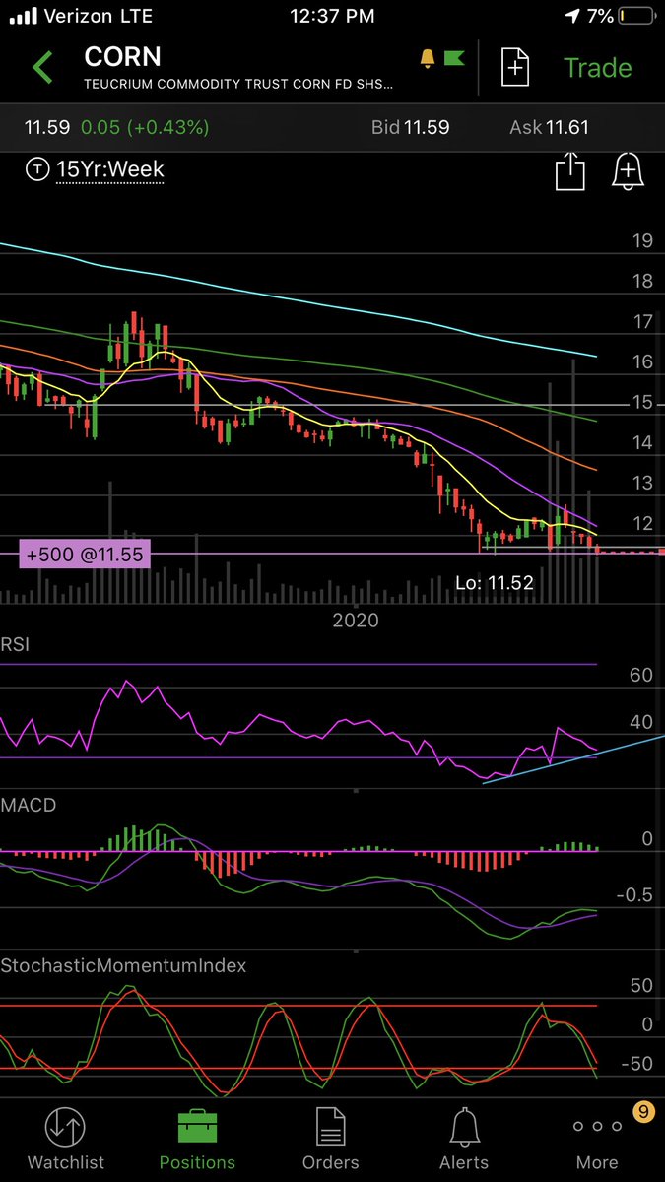Create alert using bell plus icon
The height and width of the screenshot is (1182, 665).
pyautogui.click(x=628, y=171)
